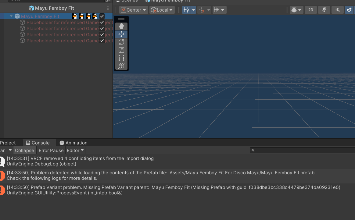Open grid visibility options dropdown arrow
Image resolution: width=355 pixels, height=220 pixels.
193,10
